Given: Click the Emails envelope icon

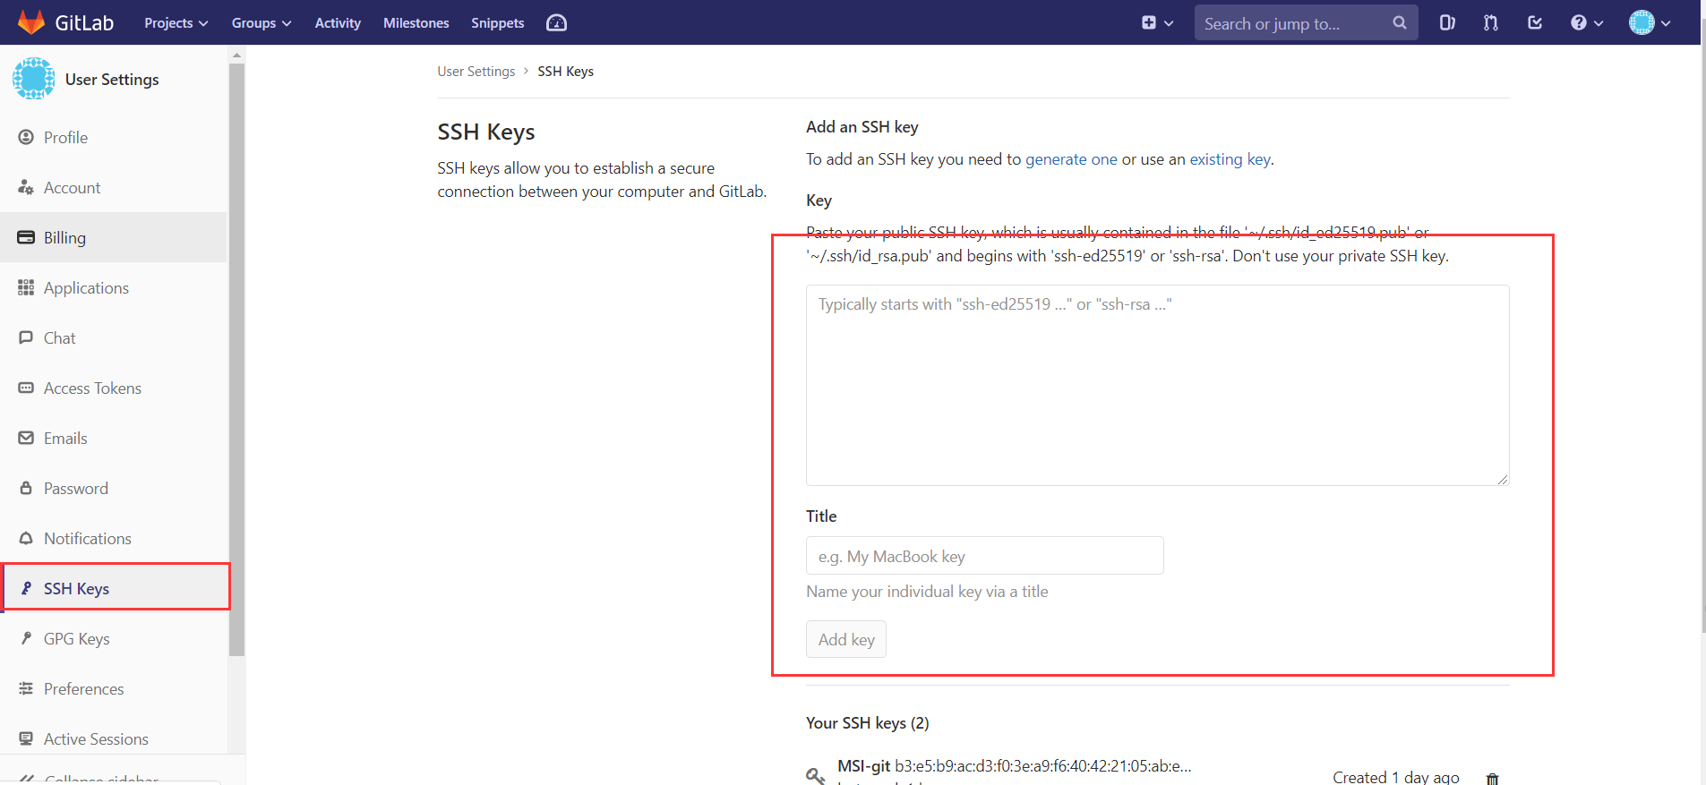Looking at the screenshot, I should coord(26,438).
